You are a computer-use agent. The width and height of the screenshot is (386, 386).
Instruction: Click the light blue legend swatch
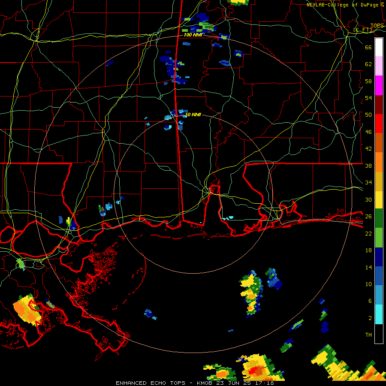tap(379, 295)
